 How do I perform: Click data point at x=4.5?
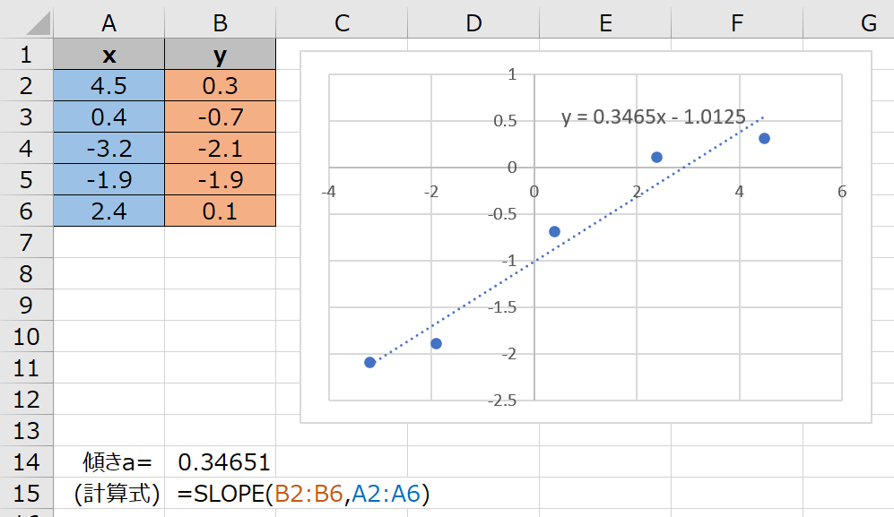coord(765,139)
